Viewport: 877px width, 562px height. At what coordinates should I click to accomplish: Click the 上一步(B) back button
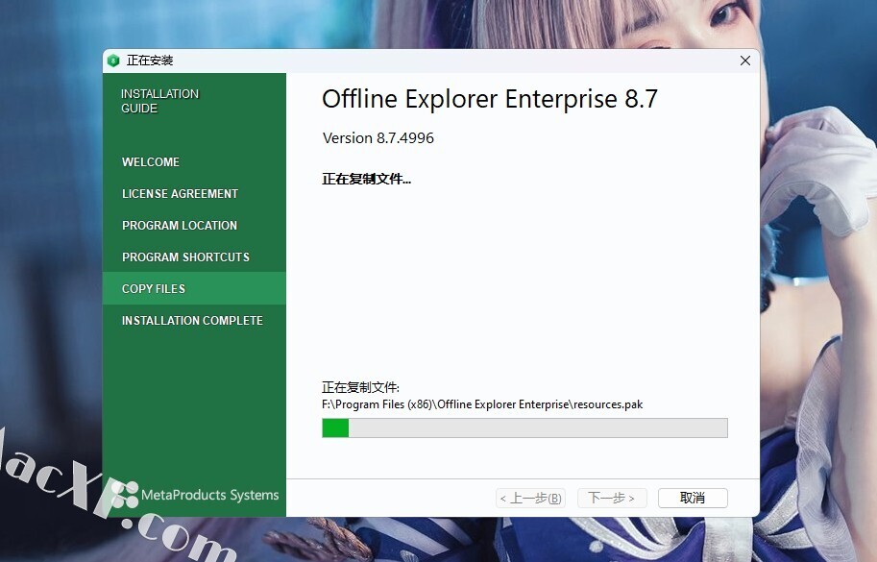(530, 498)
